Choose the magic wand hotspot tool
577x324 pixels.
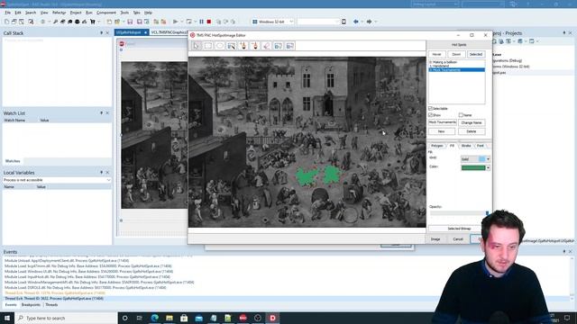pos(243,46)
